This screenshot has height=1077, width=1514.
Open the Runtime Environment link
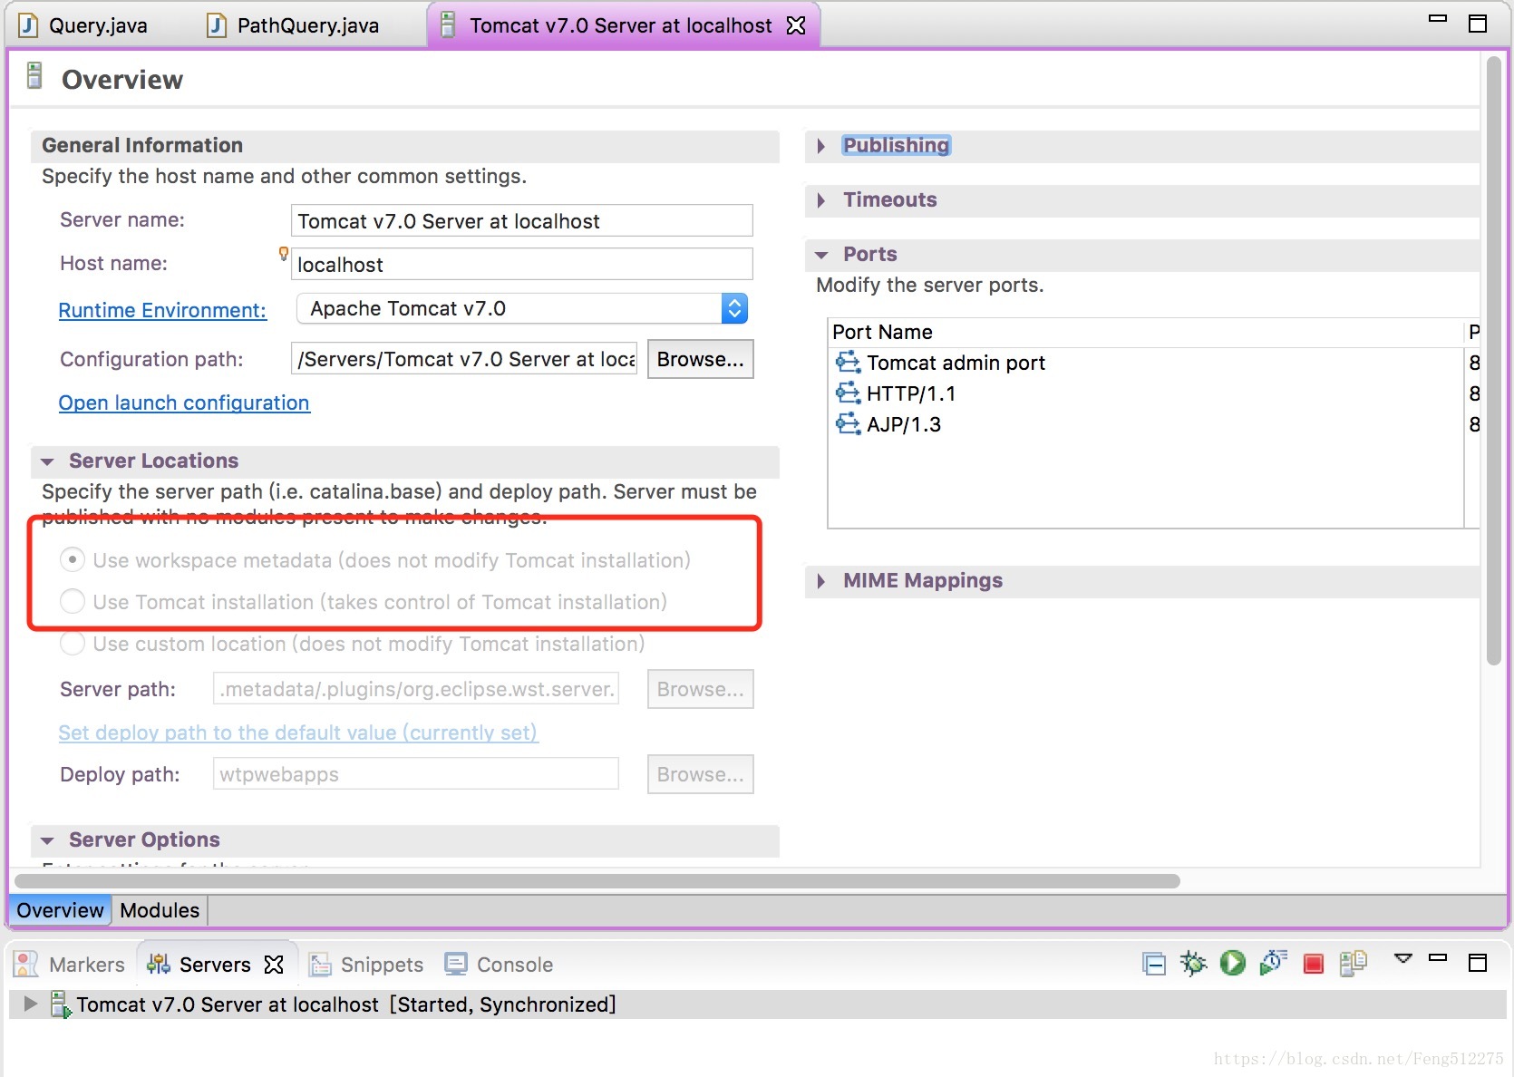[x=162, y=310]
